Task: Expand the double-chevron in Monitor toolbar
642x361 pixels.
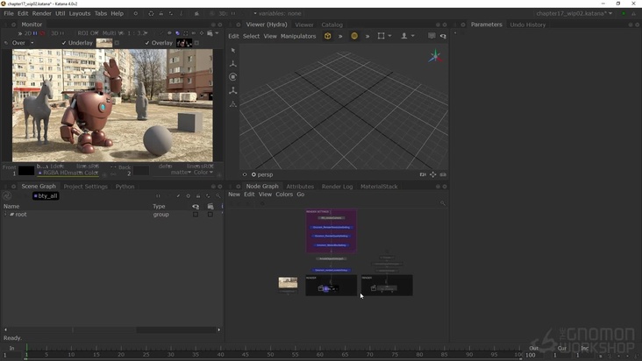Action: (x=19, y=33)
